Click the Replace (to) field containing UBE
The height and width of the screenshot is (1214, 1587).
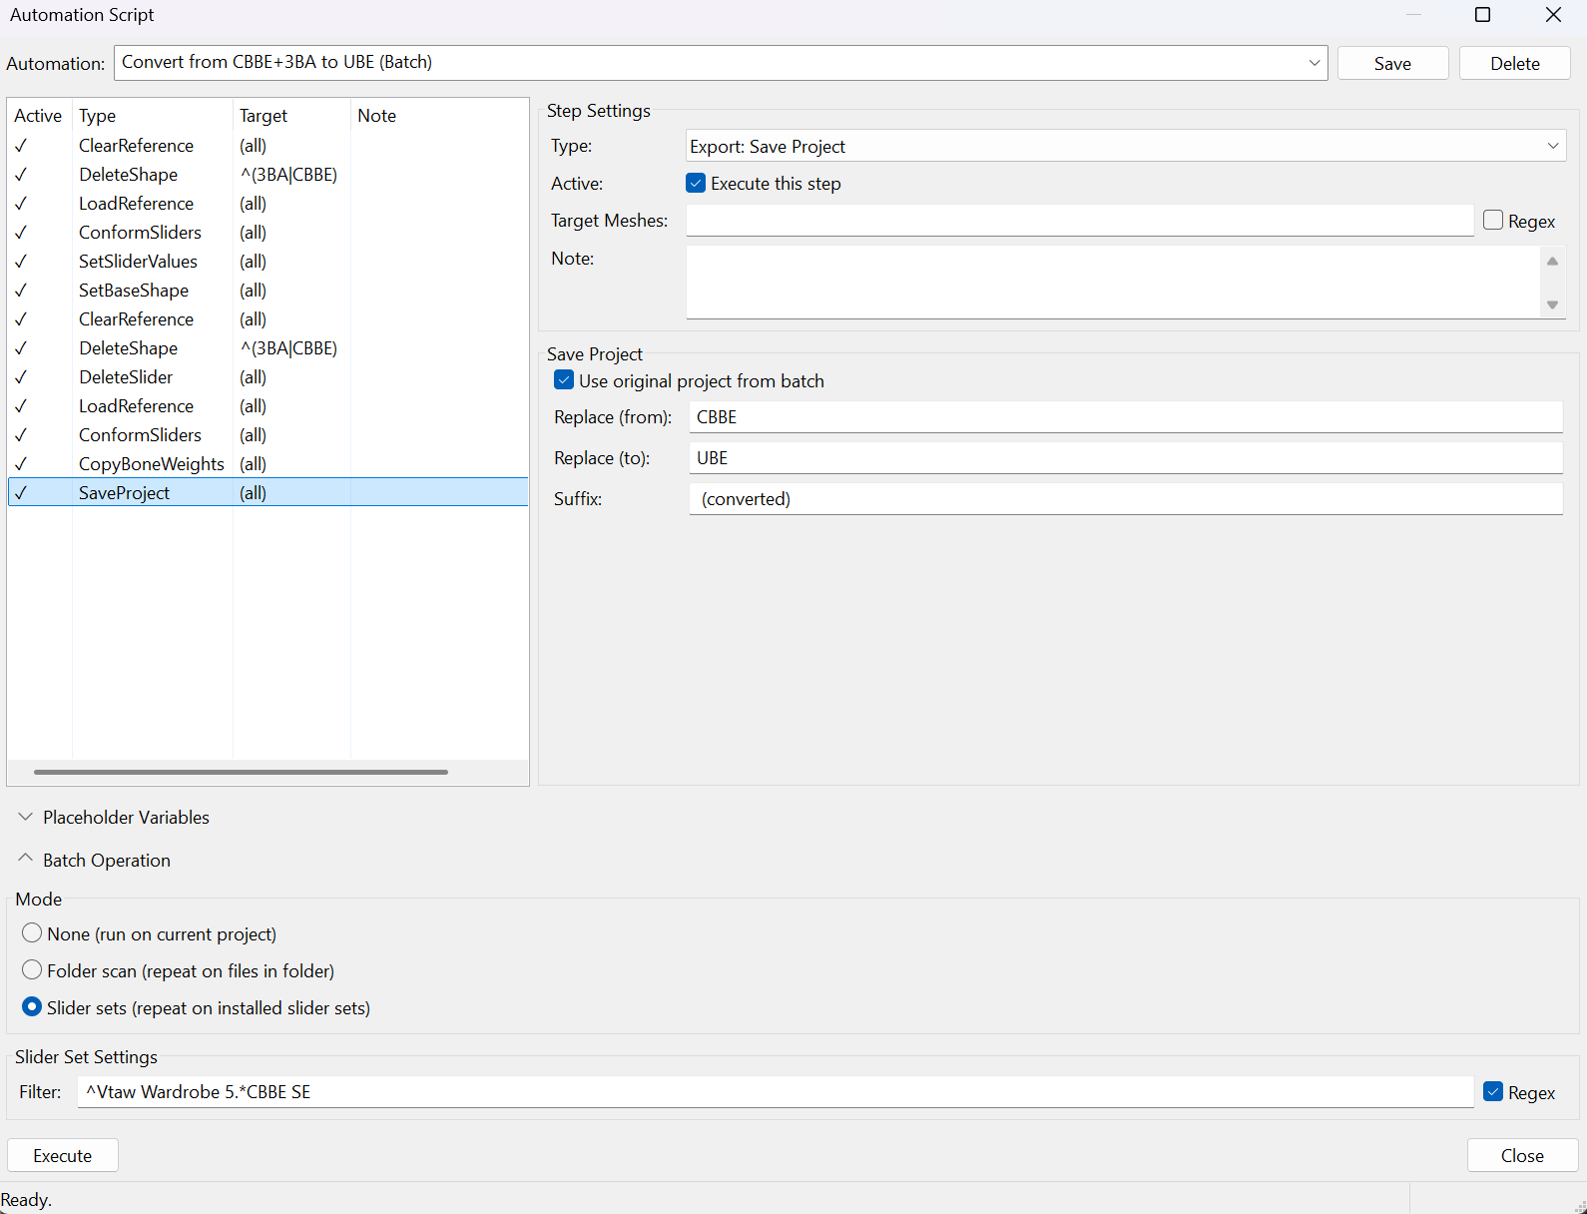tap(1125, 458)
